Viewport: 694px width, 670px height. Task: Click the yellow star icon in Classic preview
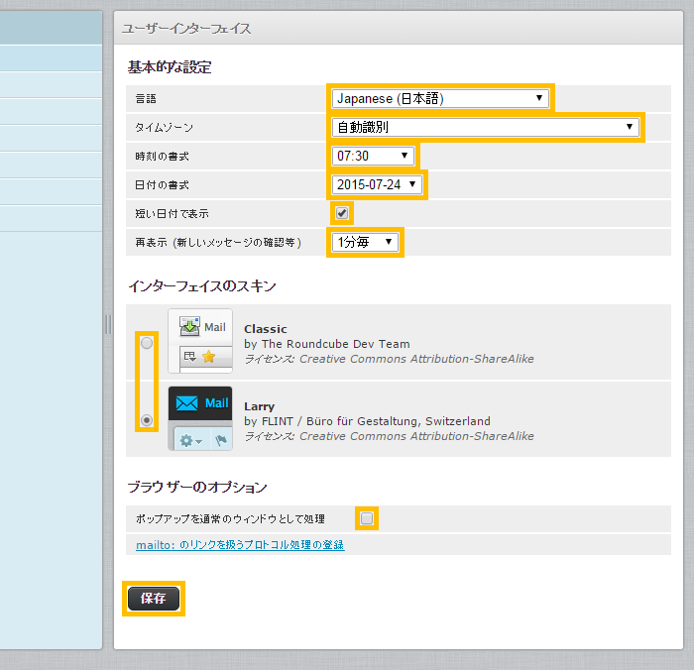point(209,357)
